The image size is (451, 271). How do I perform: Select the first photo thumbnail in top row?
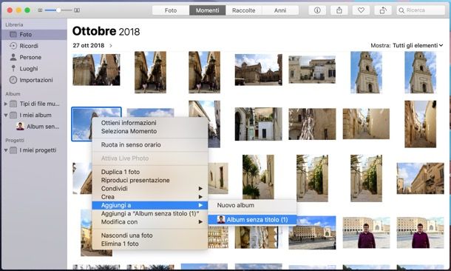point(96,70)
